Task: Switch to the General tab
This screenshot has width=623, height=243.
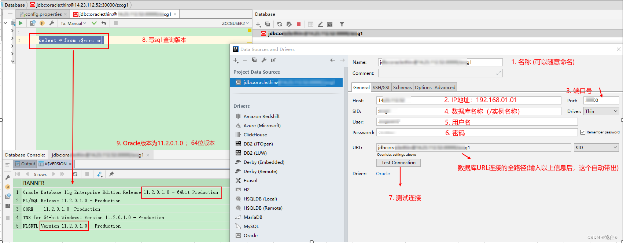Action: pos(361,87)
